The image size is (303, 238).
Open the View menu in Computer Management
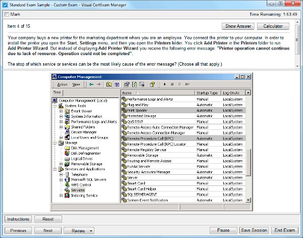[x=76, y=84]
